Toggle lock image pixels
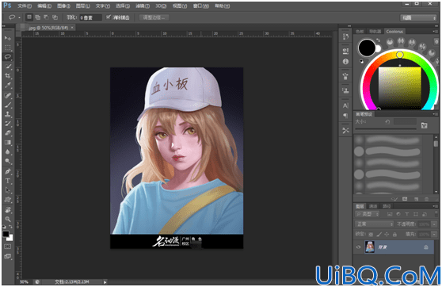 (379, 234)
